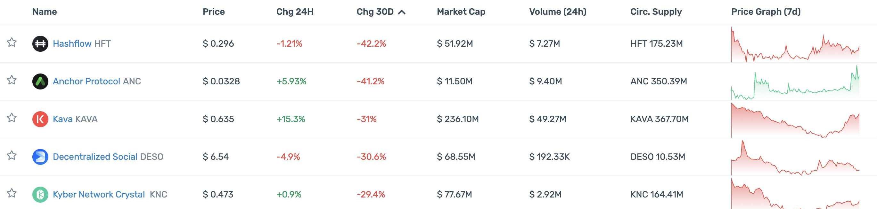The image size is (877, 209).
Task: Click the red Kava logo icon
Action: pos(40,119)
